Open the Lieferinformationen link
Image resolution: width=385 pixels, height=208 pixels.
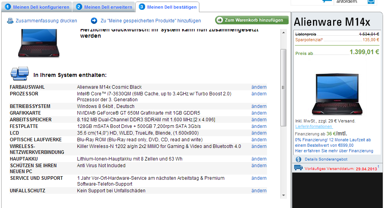pos(314,126)
